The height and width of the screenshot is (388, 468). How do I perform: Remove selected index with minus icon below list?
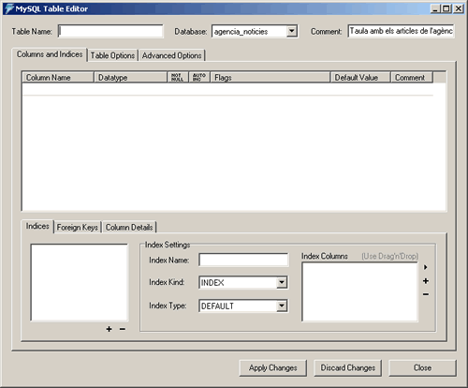pyautogui.click(x=123, y=329)
